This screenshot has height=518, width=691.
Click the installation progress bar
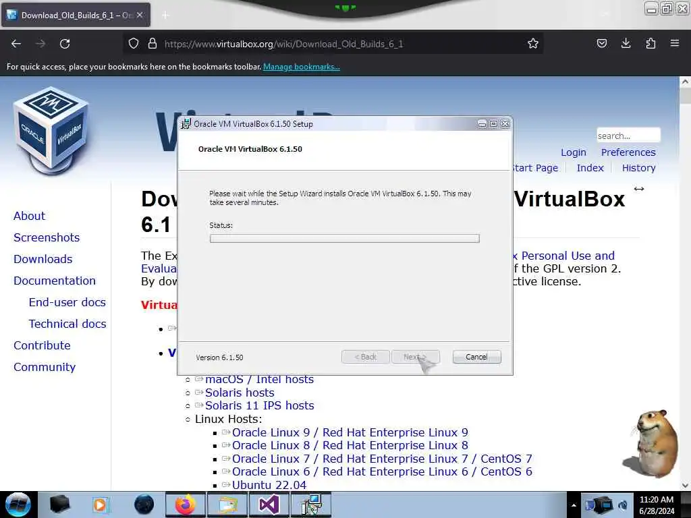(x=345, y=238)
